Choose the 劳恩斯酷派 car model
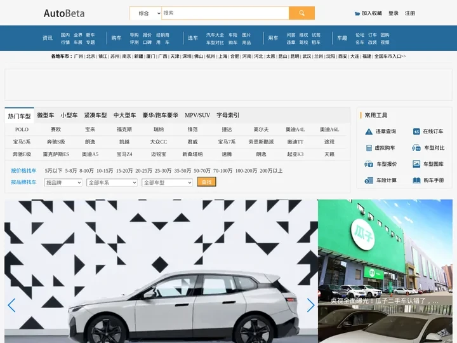The image size is (457, 343). [x=261, y=142]
